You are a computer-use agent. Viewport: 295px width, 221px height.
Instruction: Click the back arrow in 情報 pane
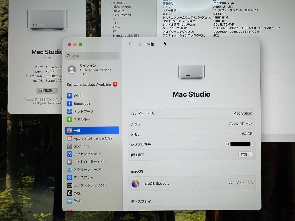130,44
